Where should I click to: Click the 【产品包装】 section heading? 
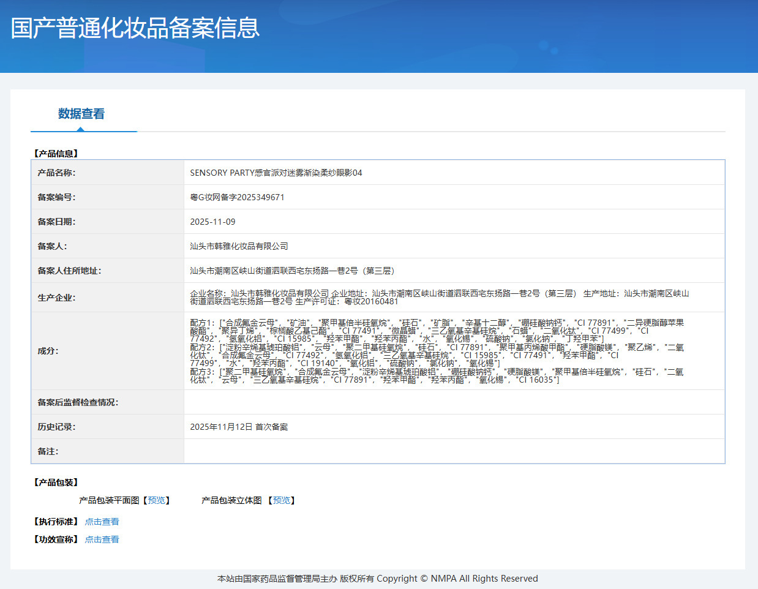[x=56, y=482]
